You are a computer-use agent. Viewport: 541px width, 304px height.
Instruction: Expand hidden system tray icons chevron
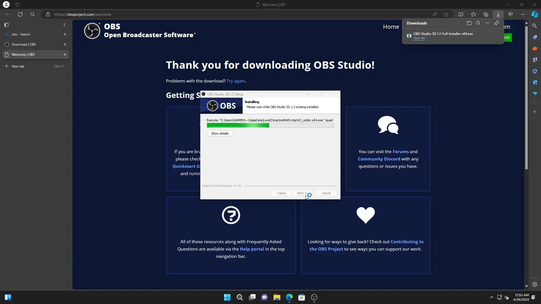[x=492, y=297]
